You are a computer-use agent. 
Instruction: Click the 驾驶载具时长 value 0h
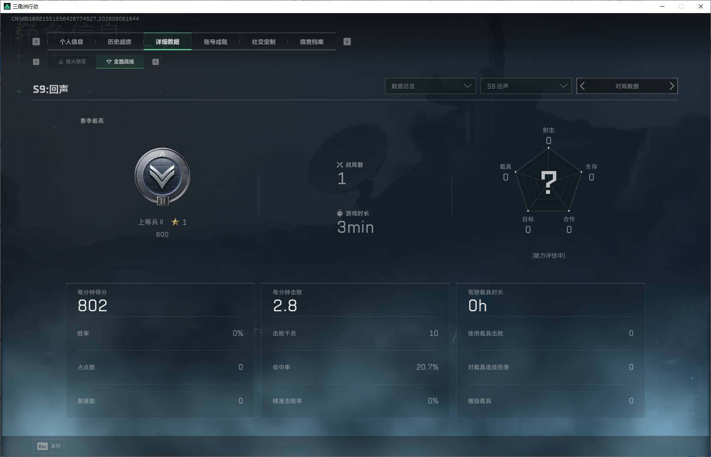tap(478, 305)
